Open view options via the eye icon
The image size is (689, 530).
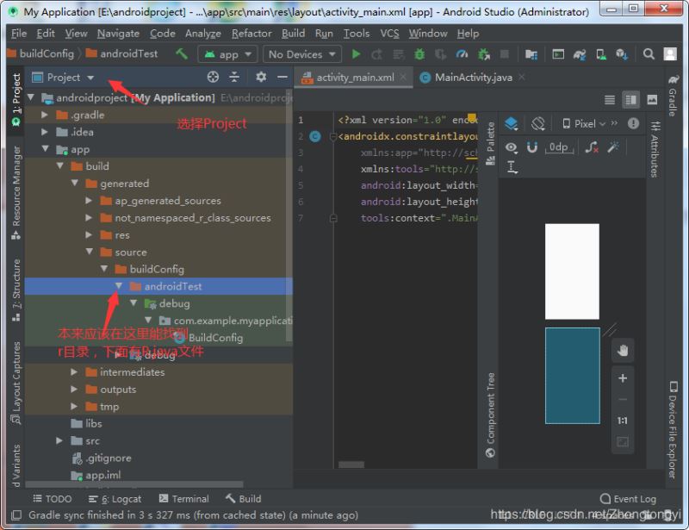(512, 147)
